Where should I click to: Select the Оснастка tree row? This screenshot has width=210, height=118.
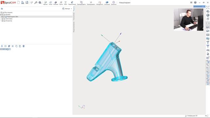tap(36, 21)
